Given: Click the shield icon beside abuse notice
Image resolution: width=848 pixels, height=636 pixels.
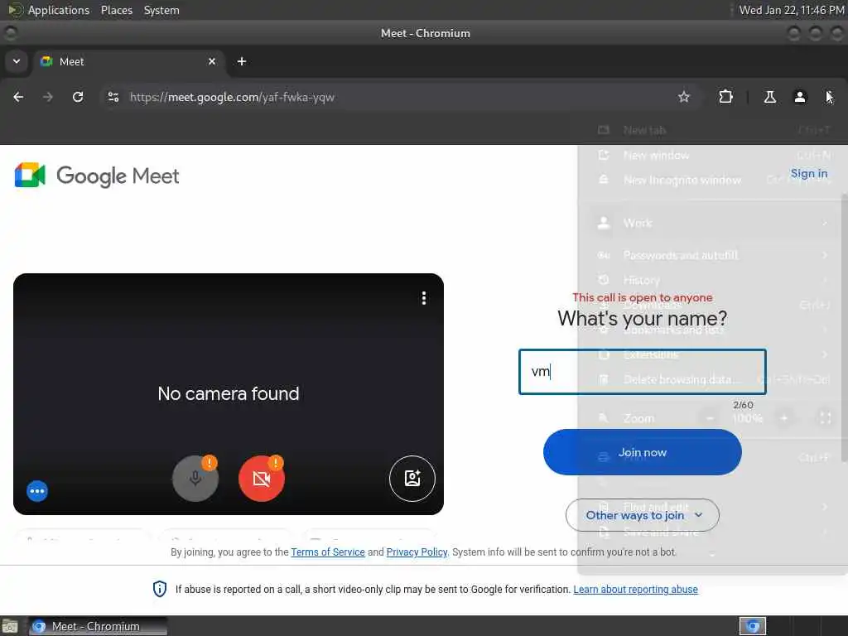Looking at the screenshot, I should (x=160, y=589).
